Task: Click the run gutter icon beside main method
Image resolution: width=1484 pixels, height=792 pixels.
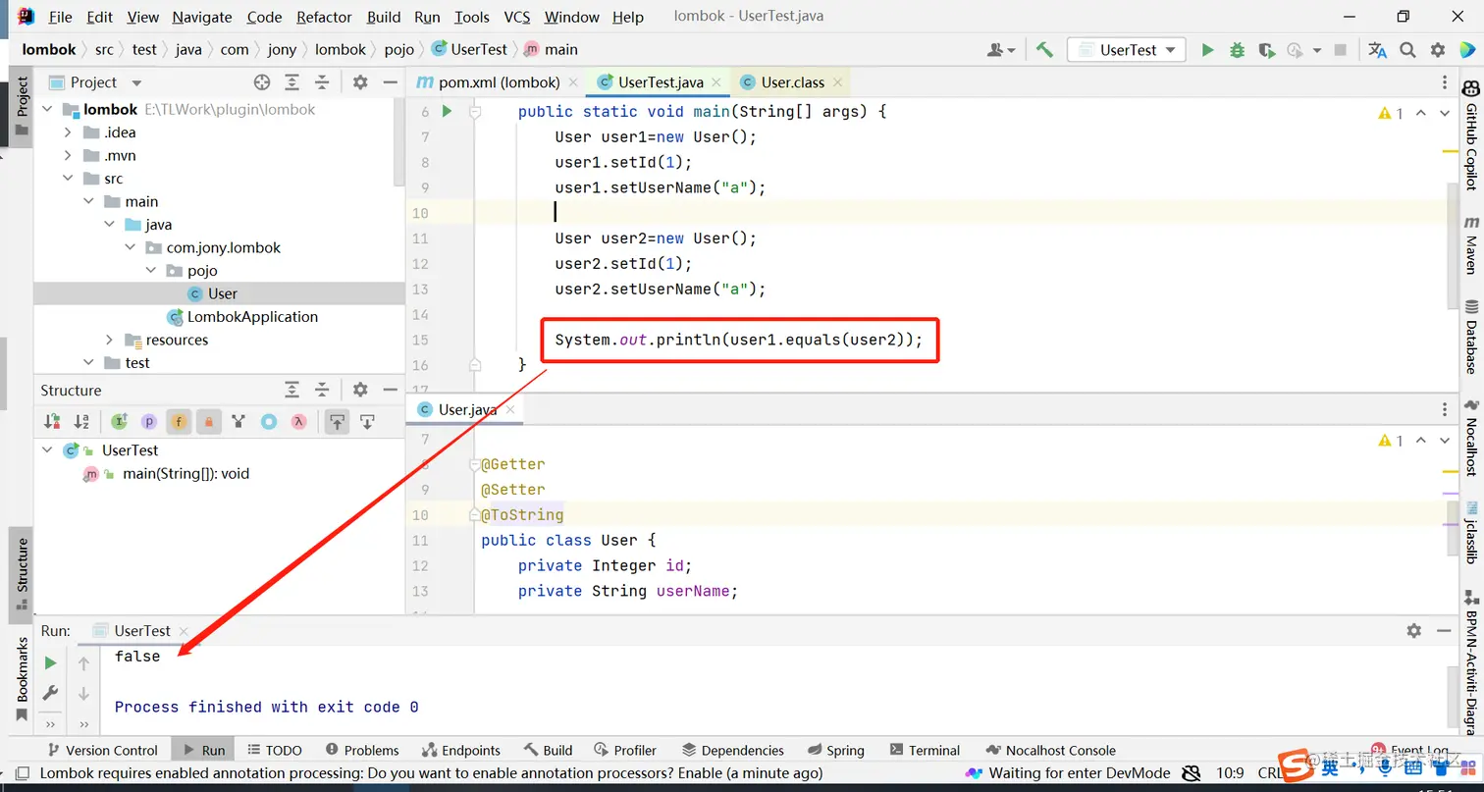Action: click(x=447, y=112)
